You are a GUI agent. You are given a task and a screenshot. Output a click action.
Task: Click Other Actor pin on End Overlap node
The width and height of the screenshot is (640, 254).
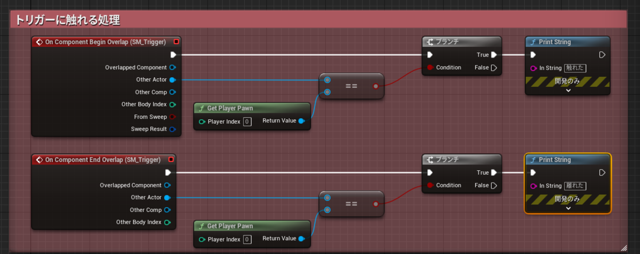(x=167, y=198)
